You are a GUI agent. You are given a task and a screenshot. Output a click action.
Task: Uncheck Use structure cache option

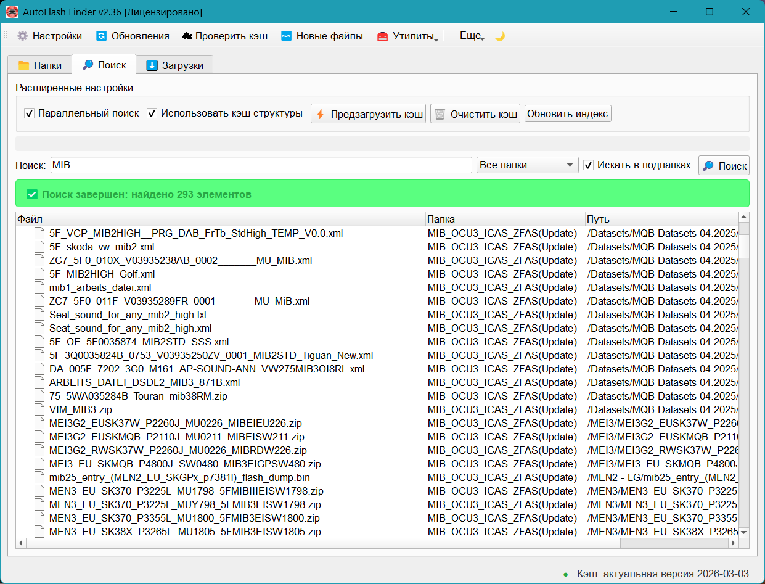(152, 113)
